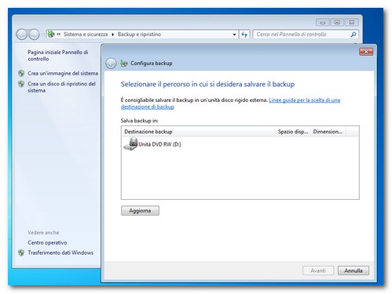Close the Control Panel window
Viewport: 392px width, 294px height.
(x=352, y=23)
